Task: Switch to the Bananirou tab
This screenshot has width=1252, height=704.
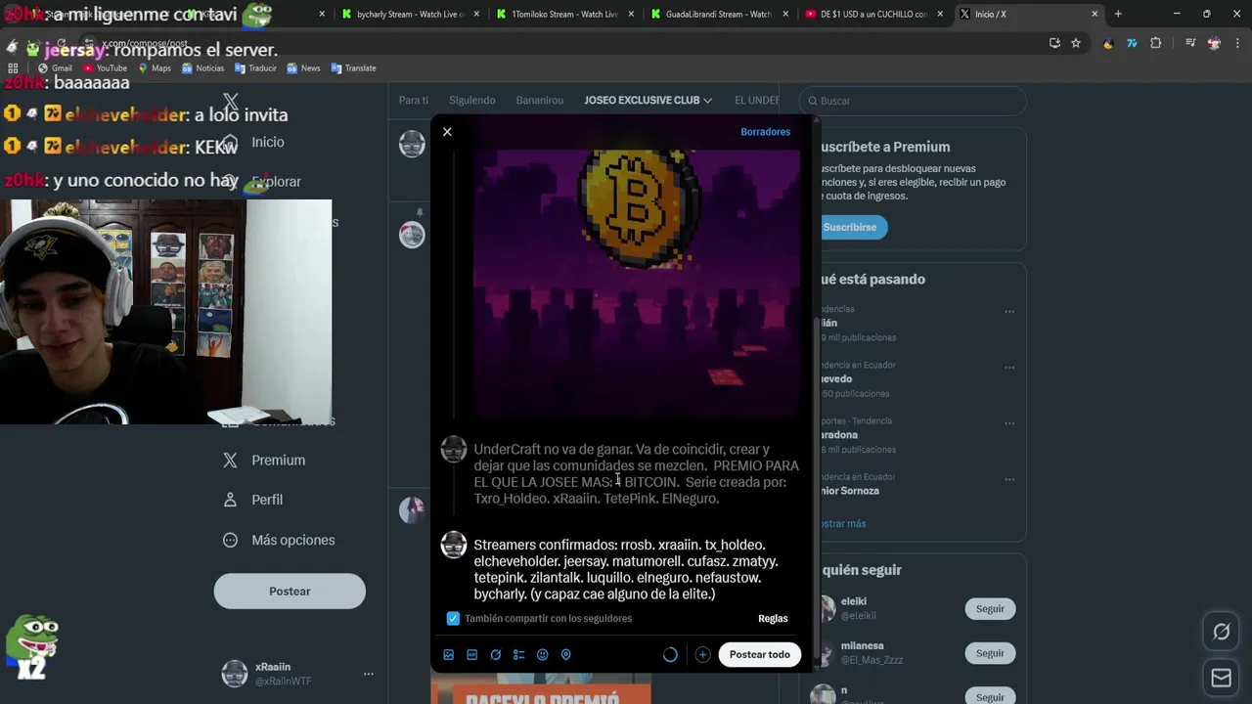Action: (539, 101)
